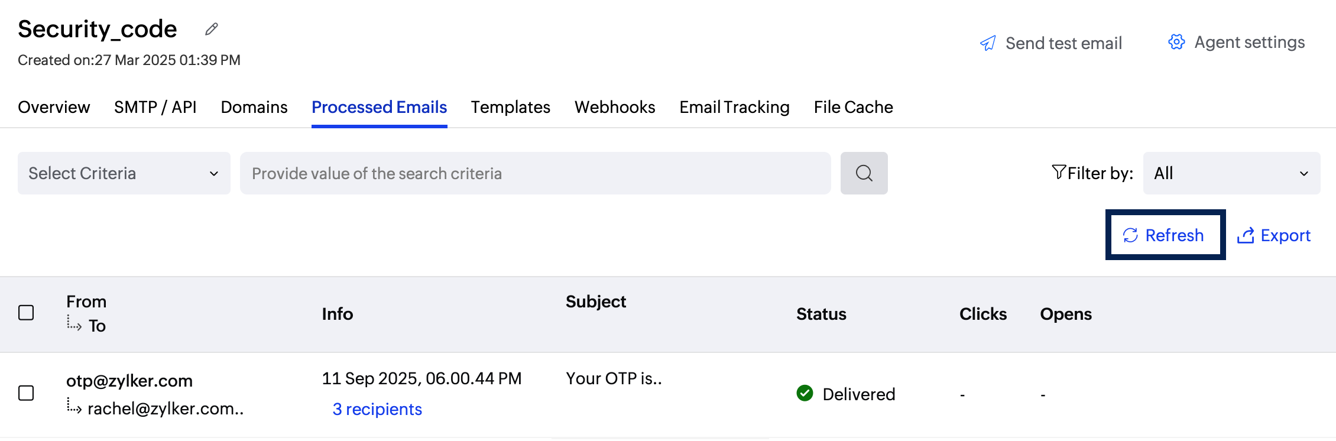Focus the search criteria value field
Screen dimensions: 1336x441
535,173
